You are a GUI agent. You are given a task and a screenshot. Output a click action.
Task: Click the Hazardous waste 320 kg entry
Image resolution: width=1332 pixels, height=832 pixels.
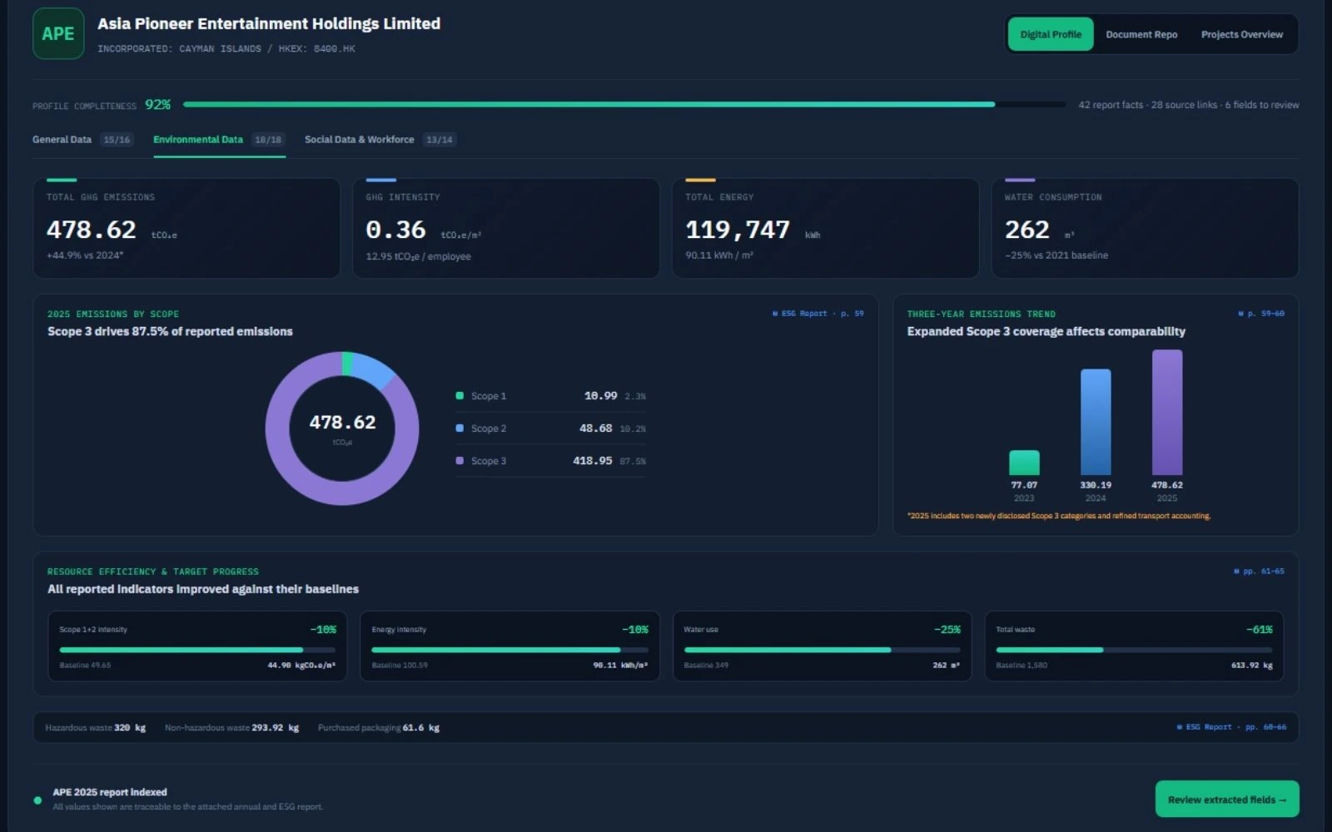[96, 728]
